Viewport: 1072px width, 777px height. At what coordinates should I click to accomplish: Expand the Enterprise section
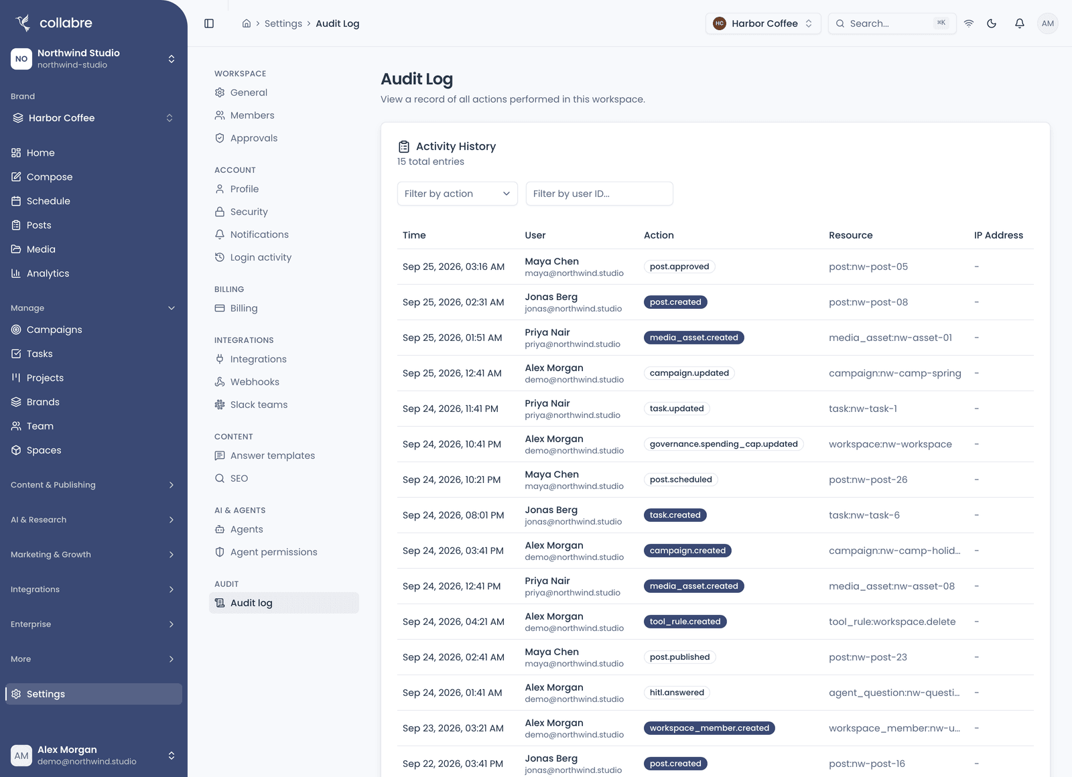point(94,624)
